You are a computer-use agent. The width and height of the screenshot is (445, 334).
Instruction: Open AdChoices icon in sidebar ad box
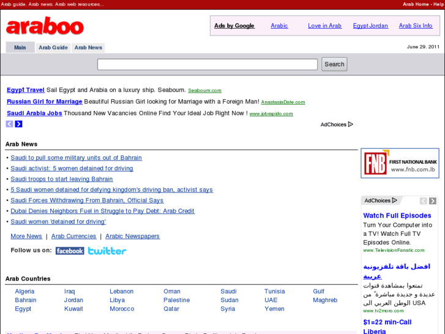coord(381,200)
